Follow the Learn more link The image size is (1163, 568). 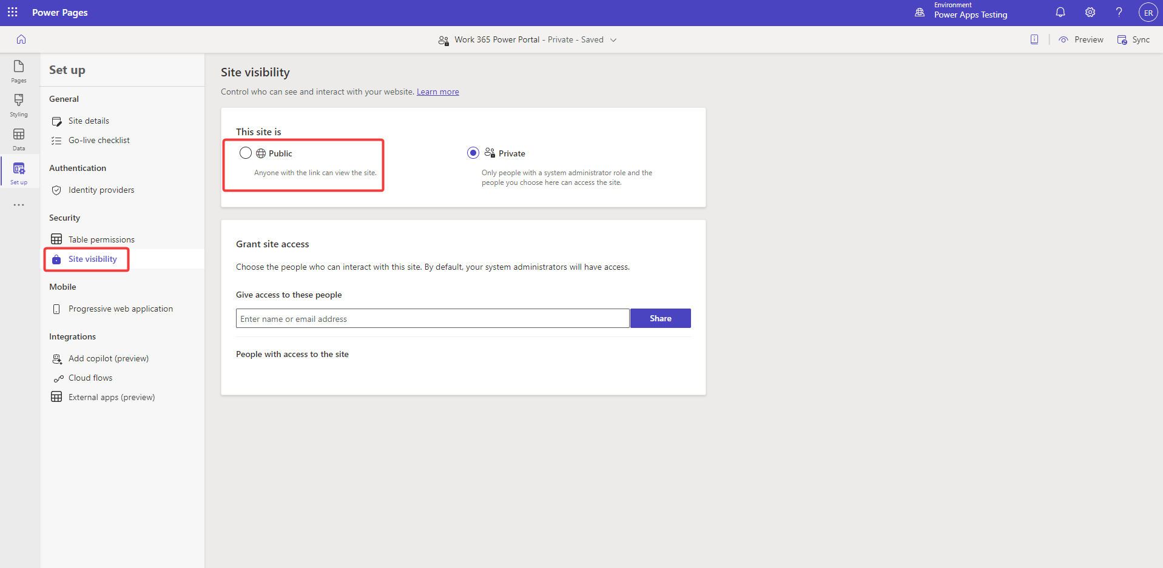(x=437, y=92)
